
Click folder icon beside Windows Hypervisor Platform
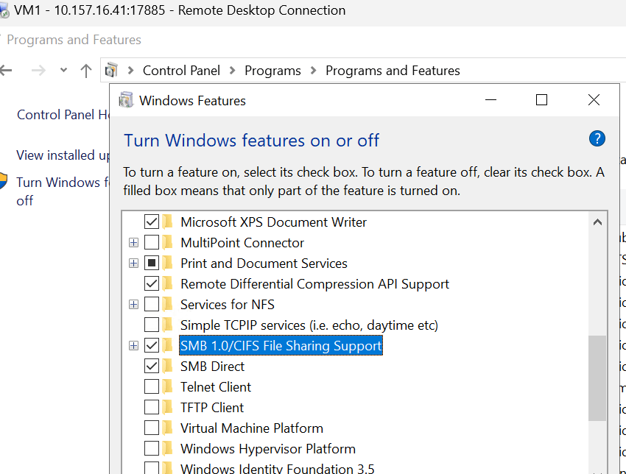(x=168, y=448)
